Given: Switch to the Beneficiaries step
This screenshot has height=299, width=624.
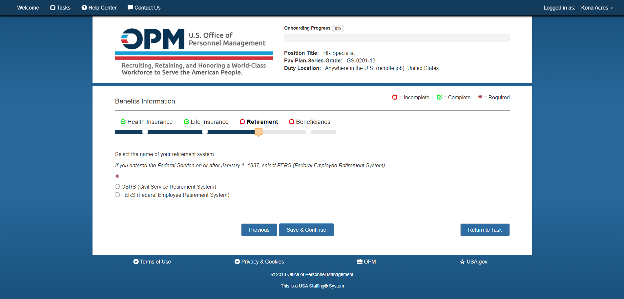Looking at the screenshot, I should pyautogui.click(x=310, y=122).
